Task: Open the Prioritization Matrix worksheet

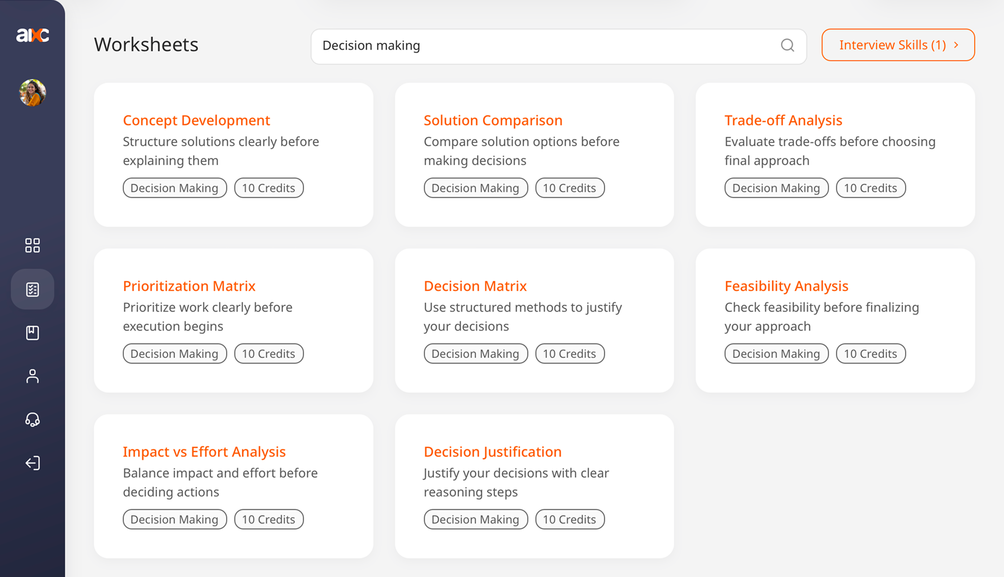Action: (189, 286)
